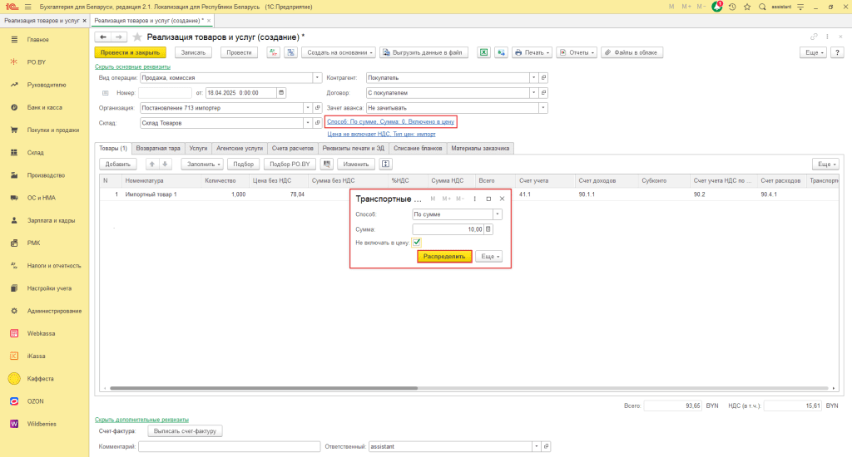Viewport: 852px width, 457px height.
Task: Click into Комментарий input field
Action: (230, 447)
